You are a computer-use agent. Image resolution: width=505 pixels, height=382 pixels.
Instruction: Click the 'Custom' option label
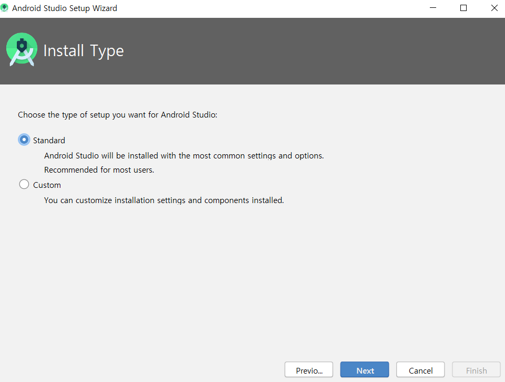(47, 185)
